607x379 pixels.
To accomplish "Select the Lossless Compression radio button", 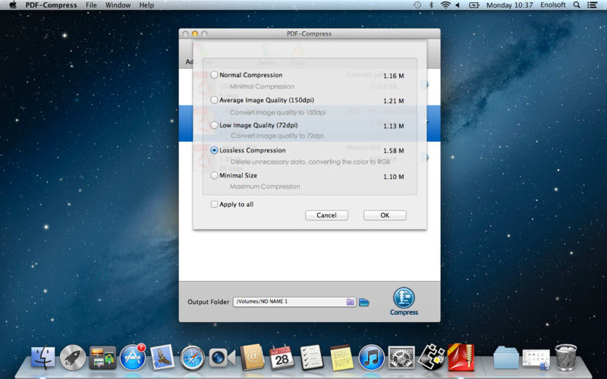I will pyautogui.click(x=214, y=150).
